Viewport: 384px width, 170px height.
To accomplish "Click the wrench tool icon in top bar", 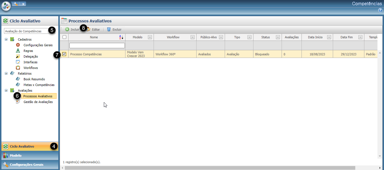I will (16, 4).
